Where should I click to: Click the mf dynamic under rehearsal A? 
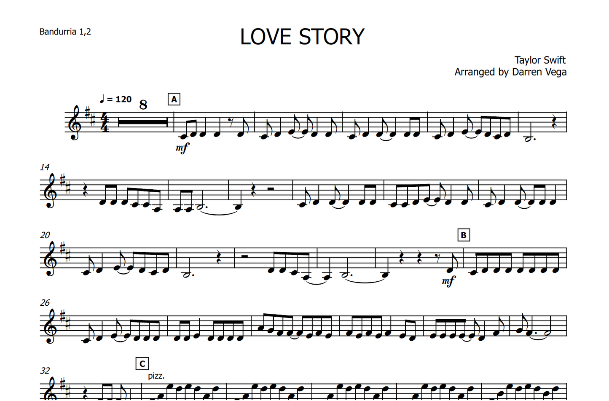point(182,147)
